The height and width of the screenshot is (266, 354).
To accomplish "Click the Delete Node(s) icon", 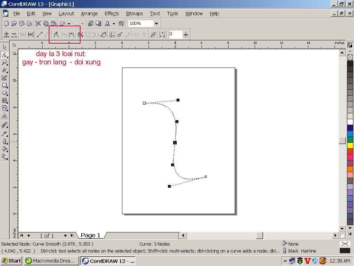I will [x=14, y=35].
